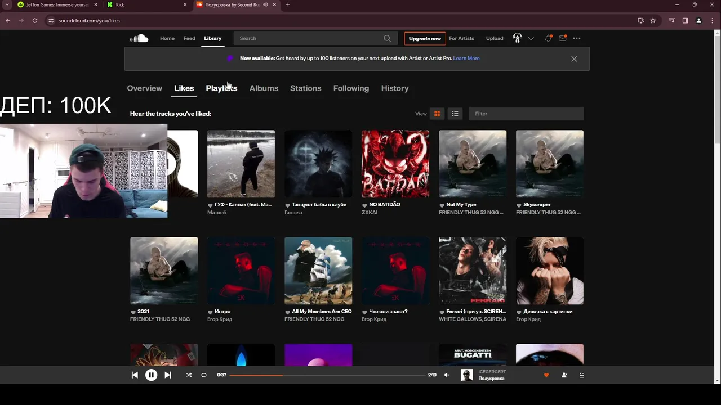Reload the page in the browser
This screenshot has height=405, width=721.
[x=35, y=21]
